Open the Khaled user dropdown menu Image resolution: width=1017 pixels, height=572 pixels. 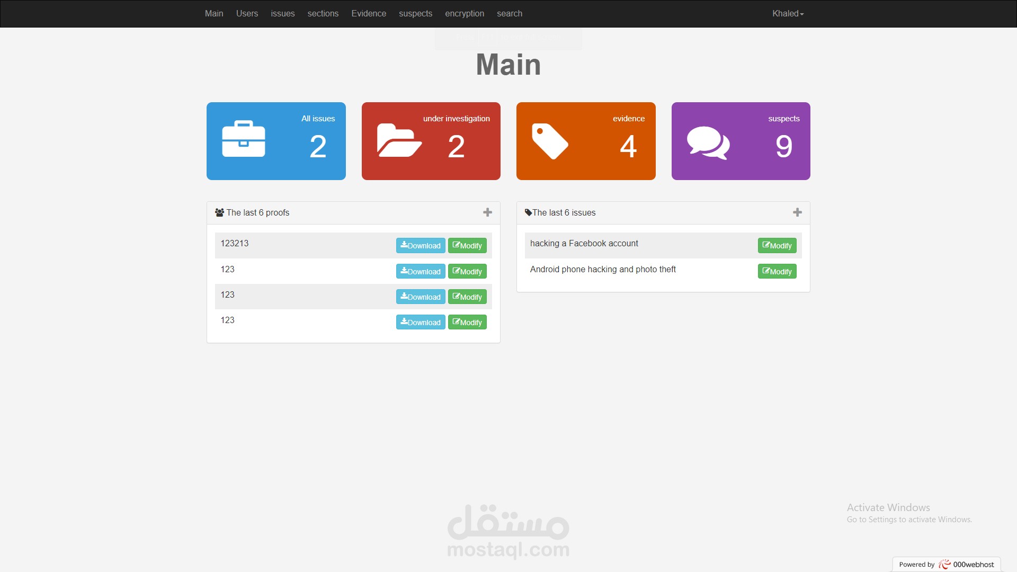[x=788, y=14]
